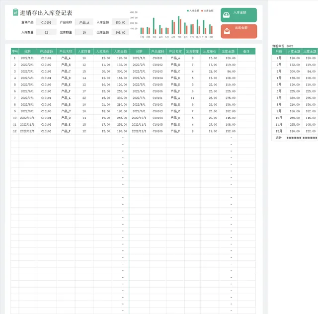Image resolution: width=318 pixels, height=314 pixels.
Task: Click the 12月 label on chart axis
Action: (211, 37)
